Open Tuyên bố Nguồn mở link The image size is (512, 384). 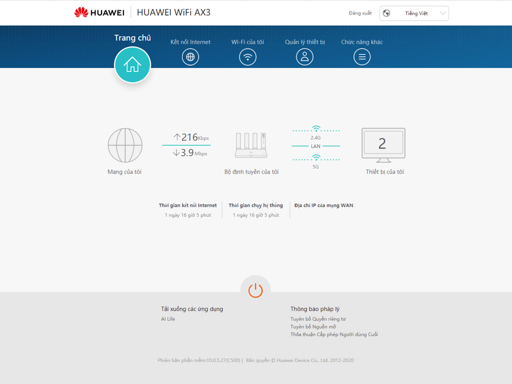tap(313, 326)
